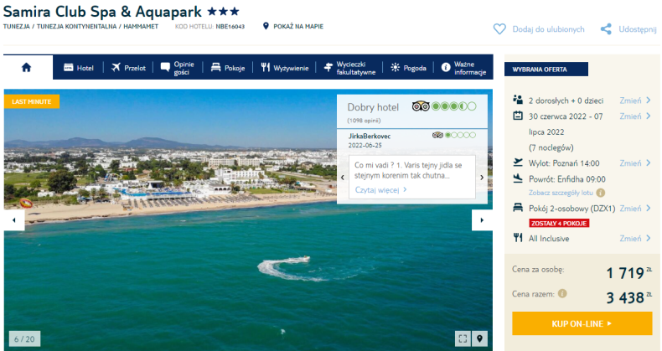Screen dimensions: 662x351
Task: Click the TUNEZJA breadcrumb
Action: (17, 26)
